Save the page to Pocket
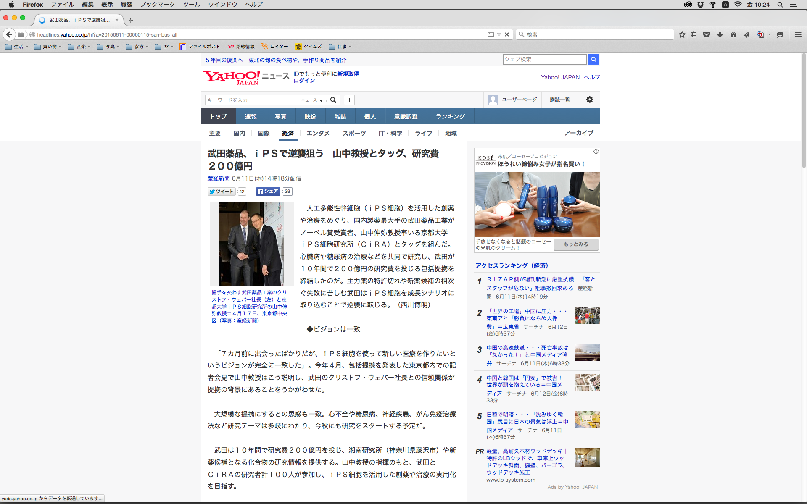Screen dimensions: 807x504 [x=707, y=34]
